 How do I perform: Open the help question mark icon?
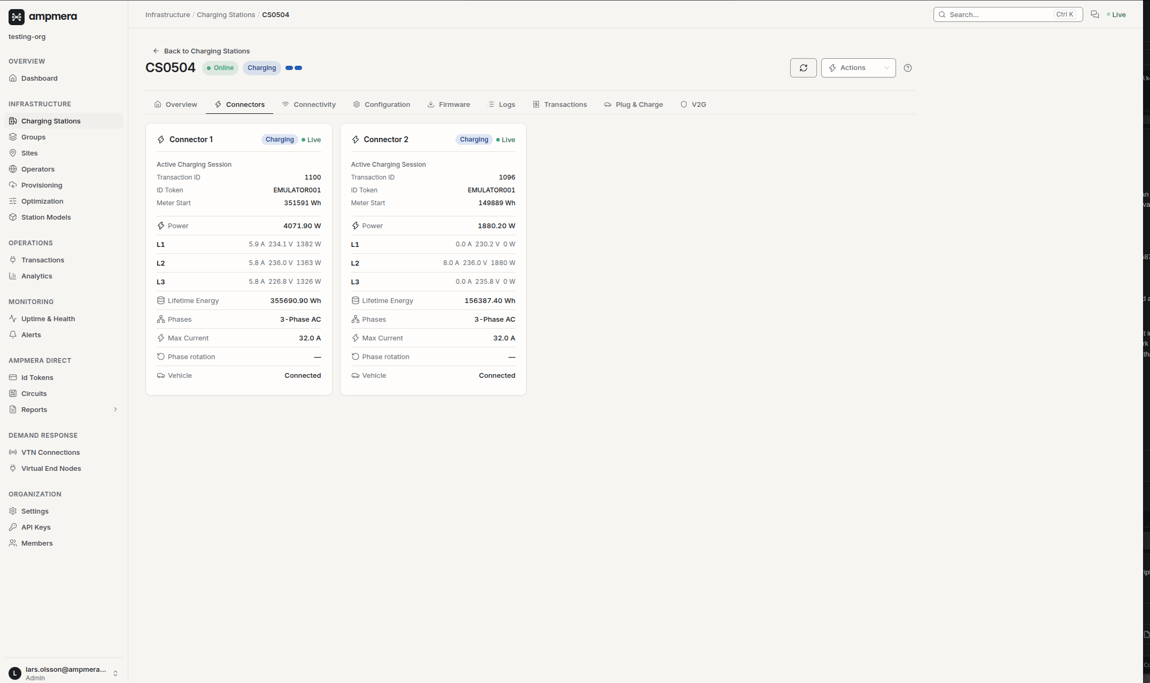click(x=907, y=68)
